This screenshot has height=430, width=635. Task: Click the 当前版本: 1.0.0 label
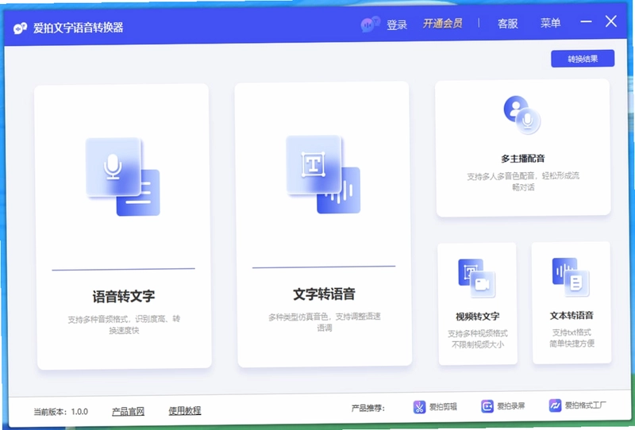[x=61, y=412]
